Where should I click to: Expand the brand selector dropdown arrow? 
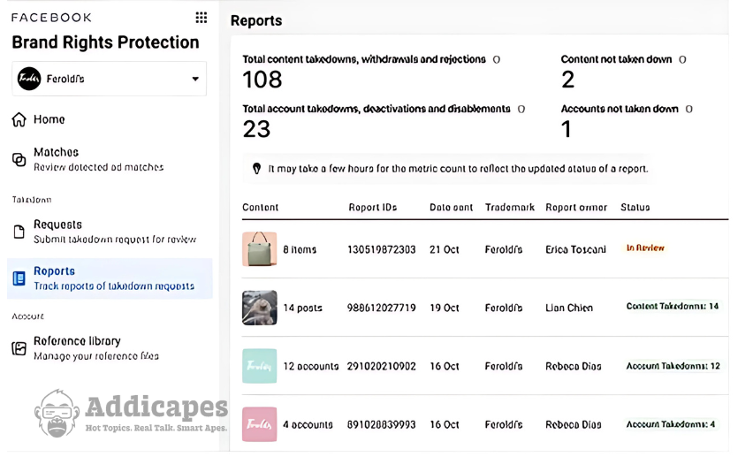195,79
